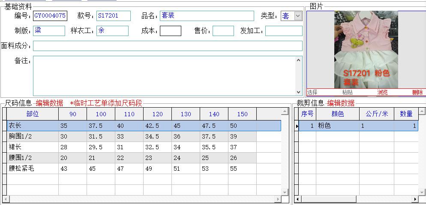This screenshot has height=205, width=426.
Task: Select the 衣长 row in size table
Action: [x=32, y=126]
